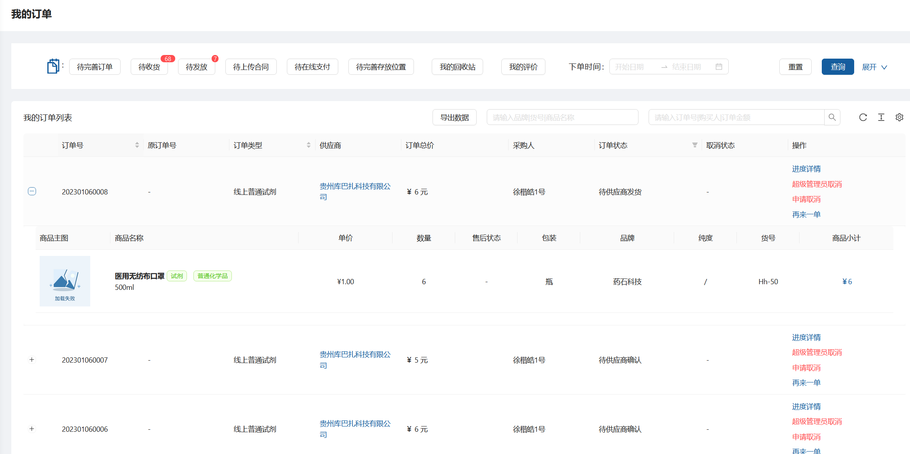This screenshot has width=910, height=454.
Task: Open supplier link in order 202301060008
Action: point(355,192)
